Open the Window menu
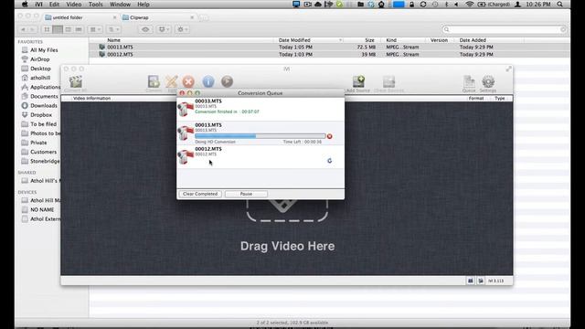585x329 pixels. 120,5
